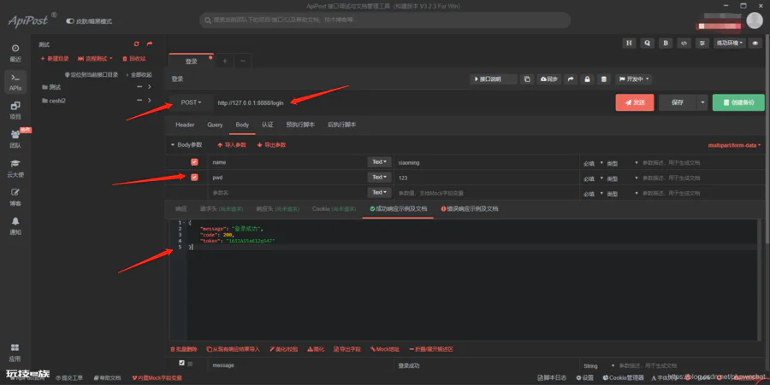Open the 最近 recent history icon
The width and height of the screenshot is (770, 385).
pyautogui.click(x=15, y=53)
